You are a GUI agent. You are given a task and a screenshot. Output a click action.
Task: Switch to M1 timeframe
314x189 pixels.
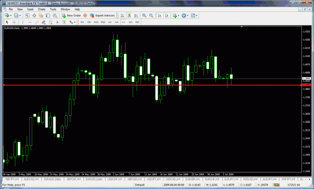pos(82,22)
